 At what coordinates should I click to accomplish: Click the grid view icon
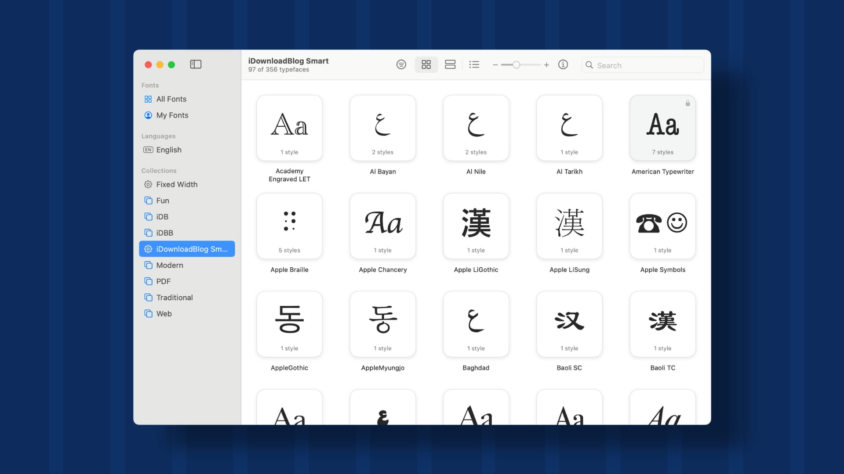point(426,64)
